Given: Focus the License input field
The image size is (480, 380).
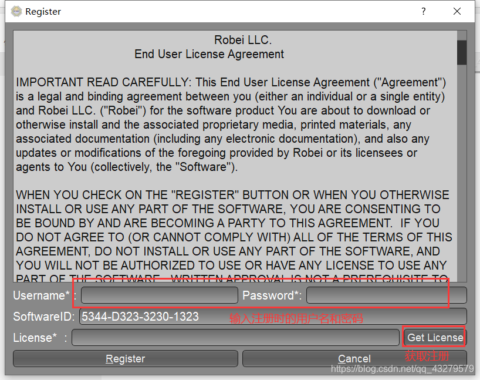Looking at the screenshot, I should pyautogui.click(x=236, y=337).
